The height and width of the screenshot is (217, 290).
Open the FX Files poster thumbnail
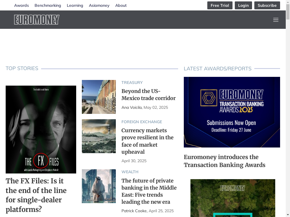[x=41, y=129]
